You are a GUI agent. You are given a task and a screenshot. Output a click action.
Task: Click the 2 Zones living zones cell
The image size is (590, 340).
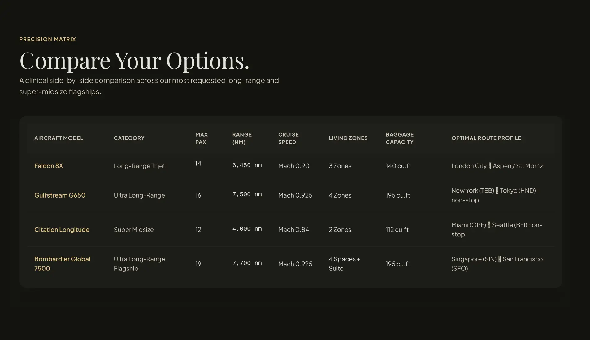coord(340,230)
